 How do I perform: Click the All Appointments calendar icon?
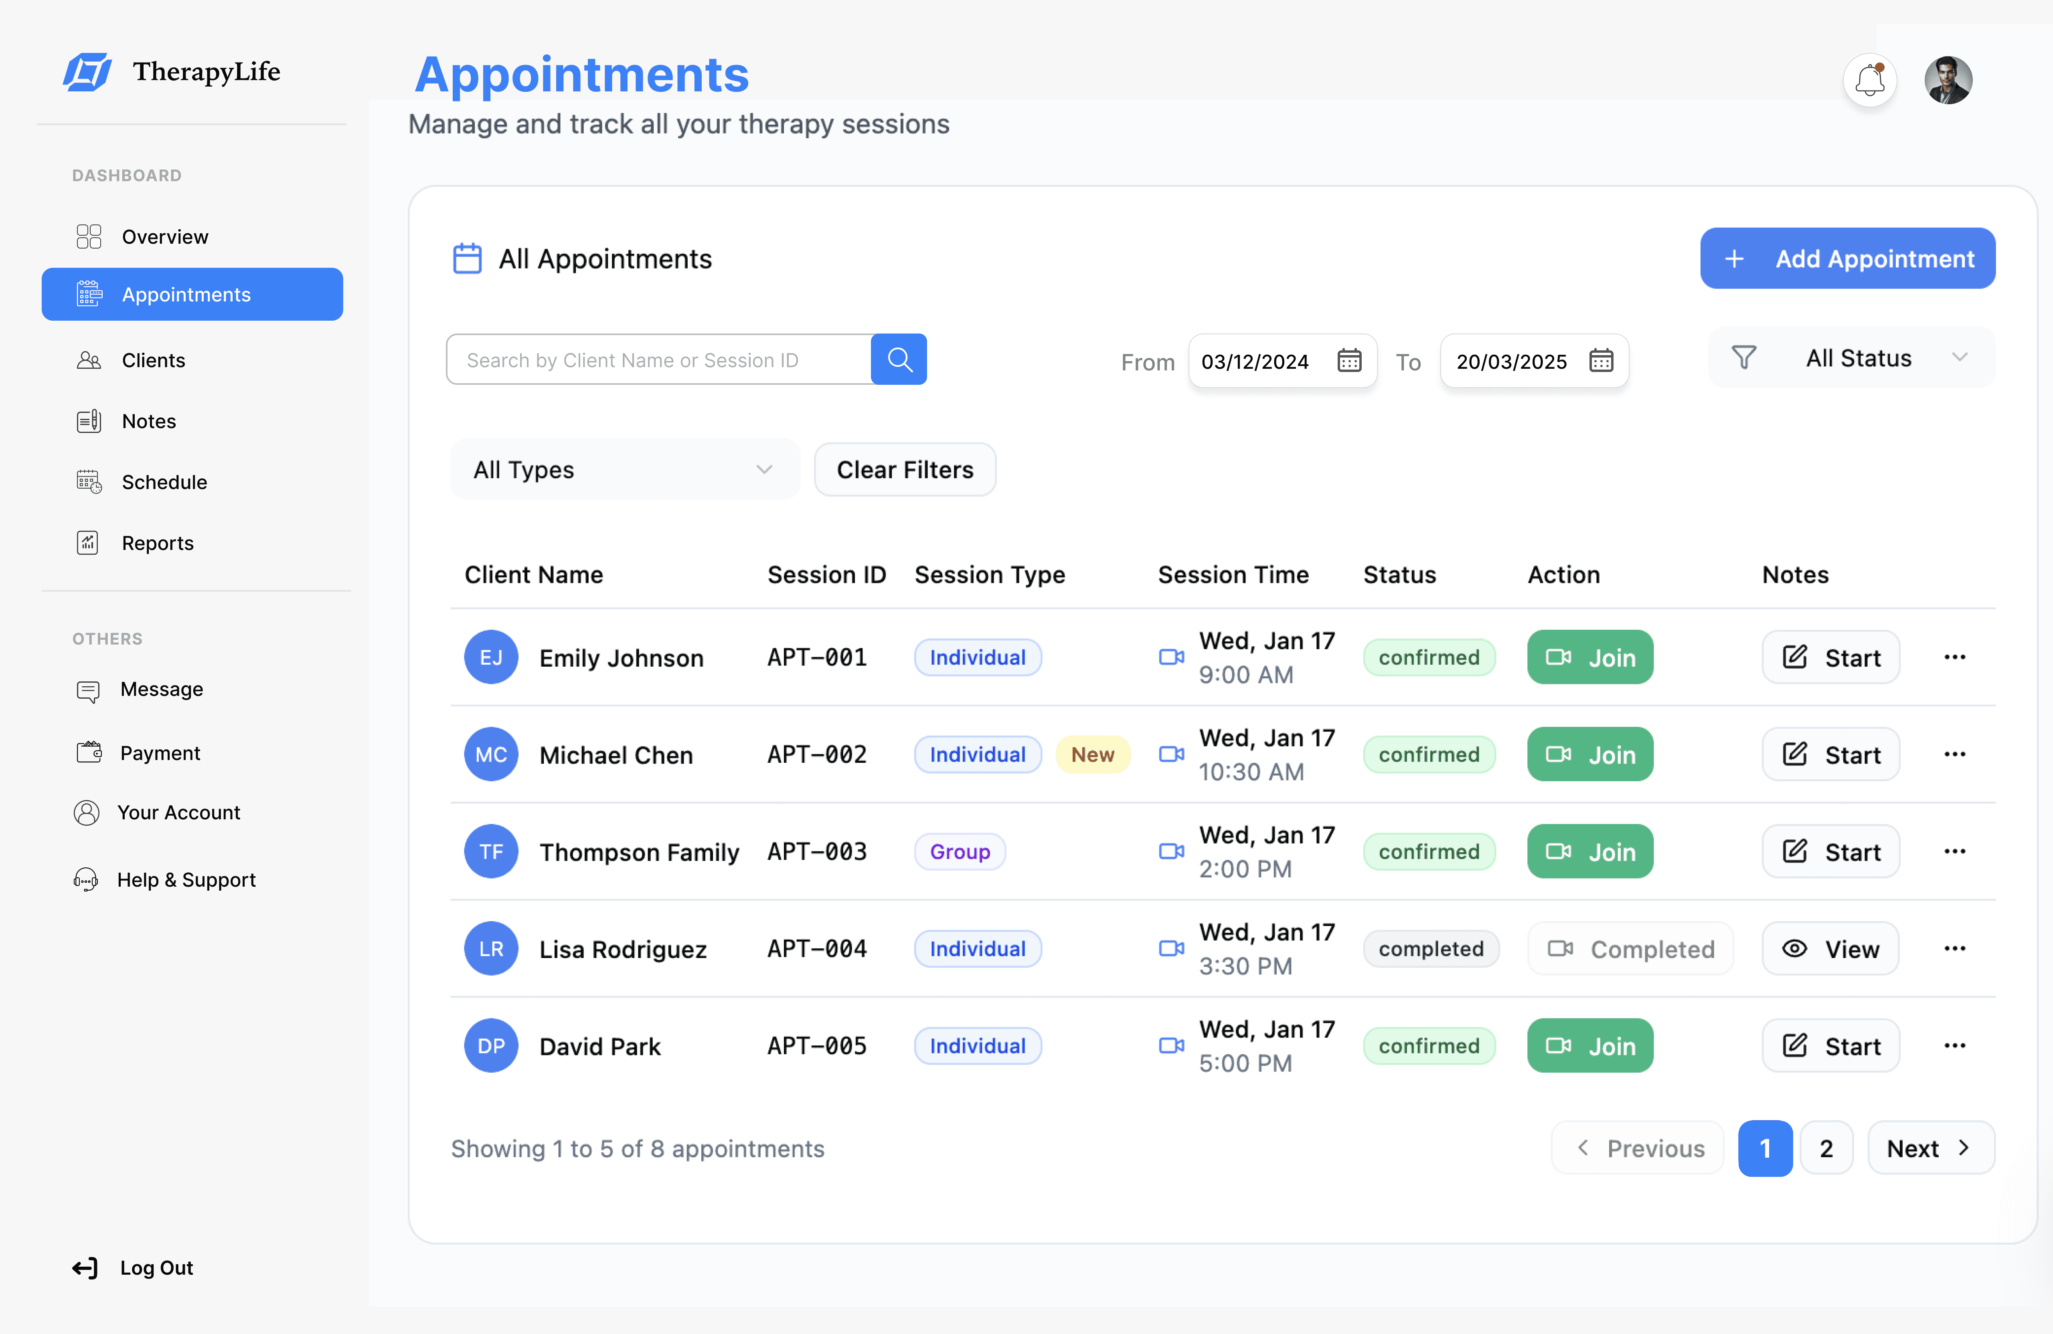click(x=467, y=258)
